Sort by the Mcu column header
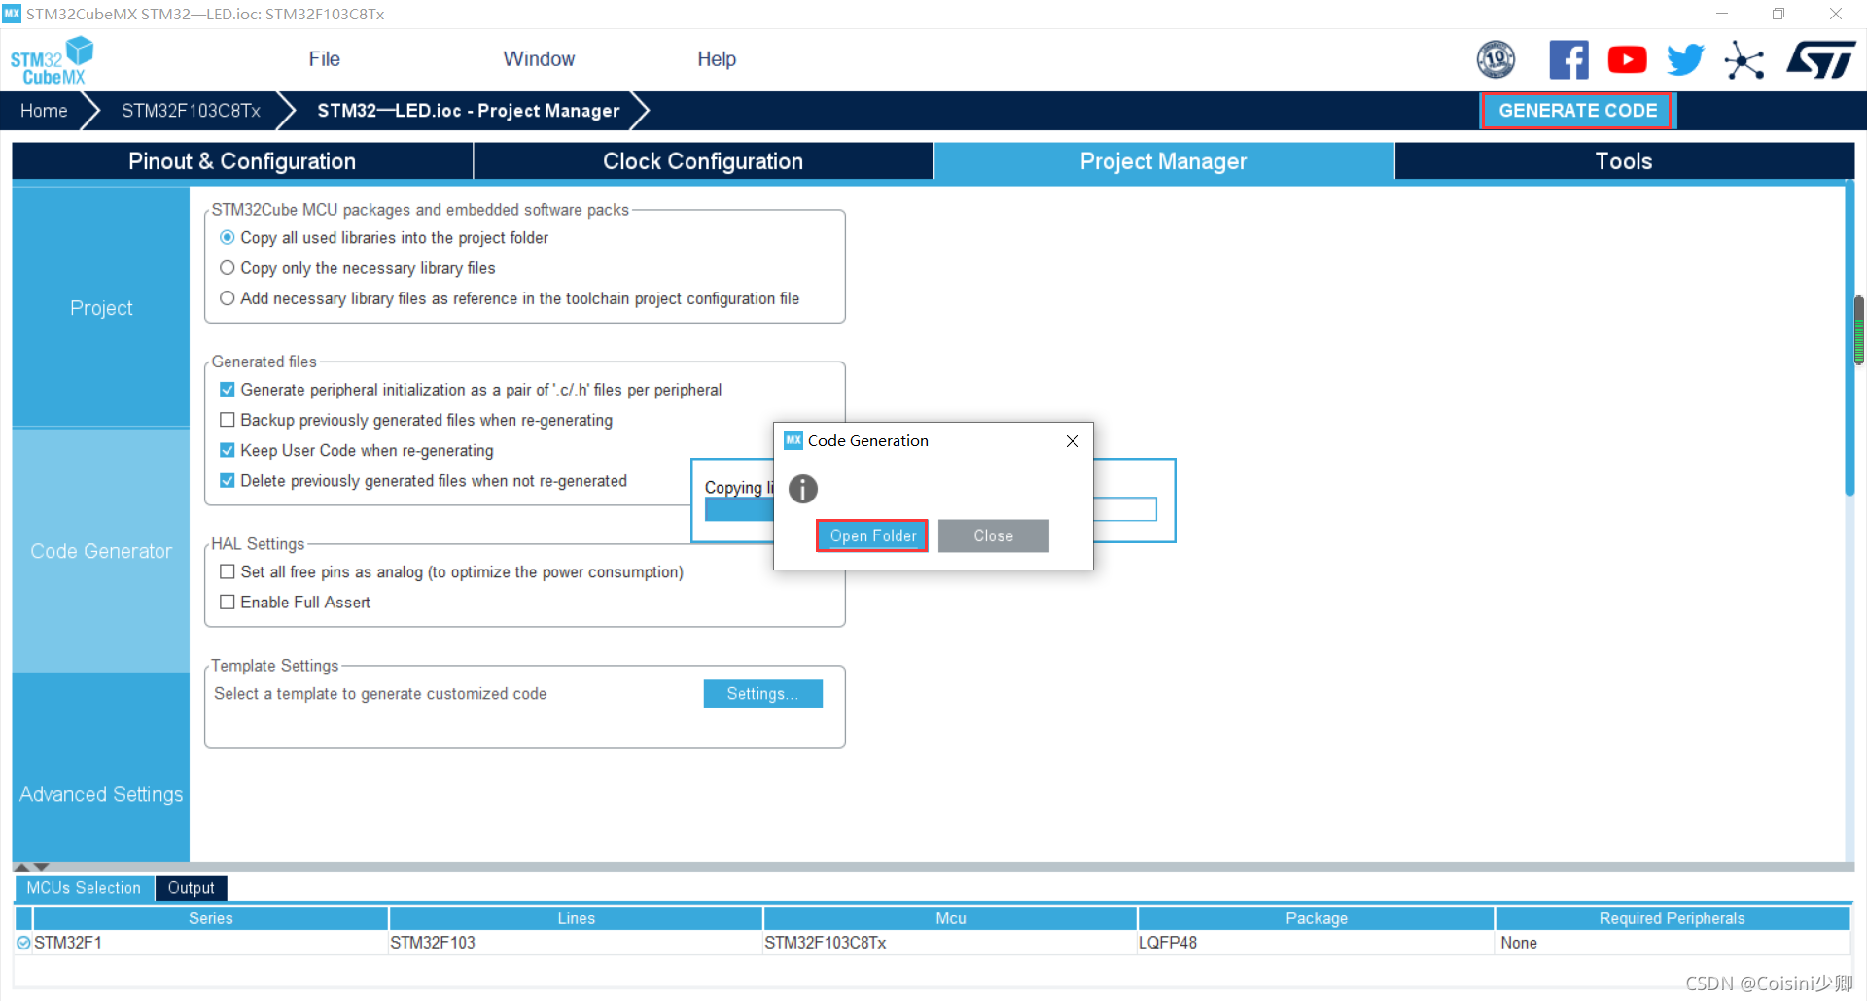This screenshot has height=1001, width=1867. [950, 918]
